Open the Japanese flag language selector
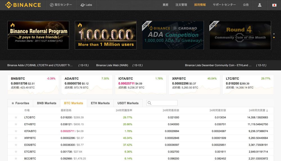Viewport: 281px width, 161px height. pos(274,5)
